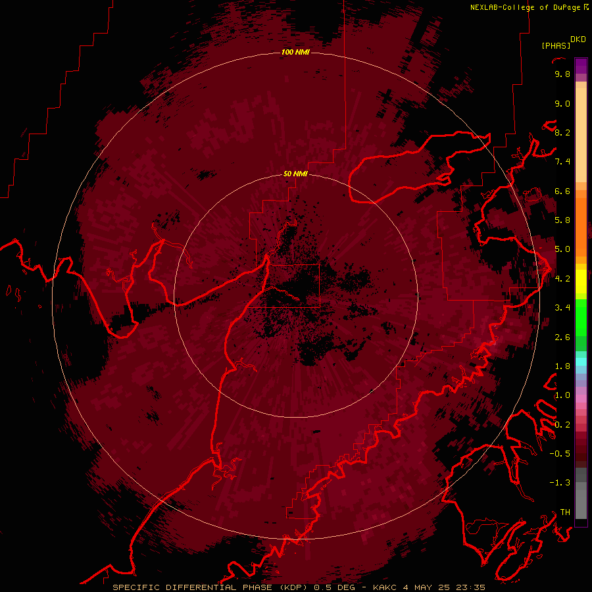592x592 pixels.
Task: Click the 1.0 value on the scale
Action: click(x=562, y=395)
